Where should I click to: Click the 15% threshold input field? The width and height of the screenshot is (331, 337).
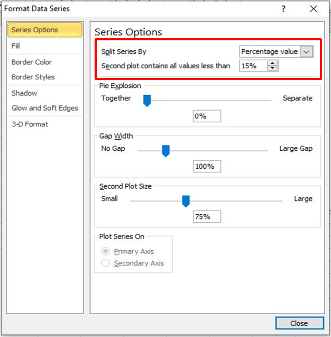253,66
